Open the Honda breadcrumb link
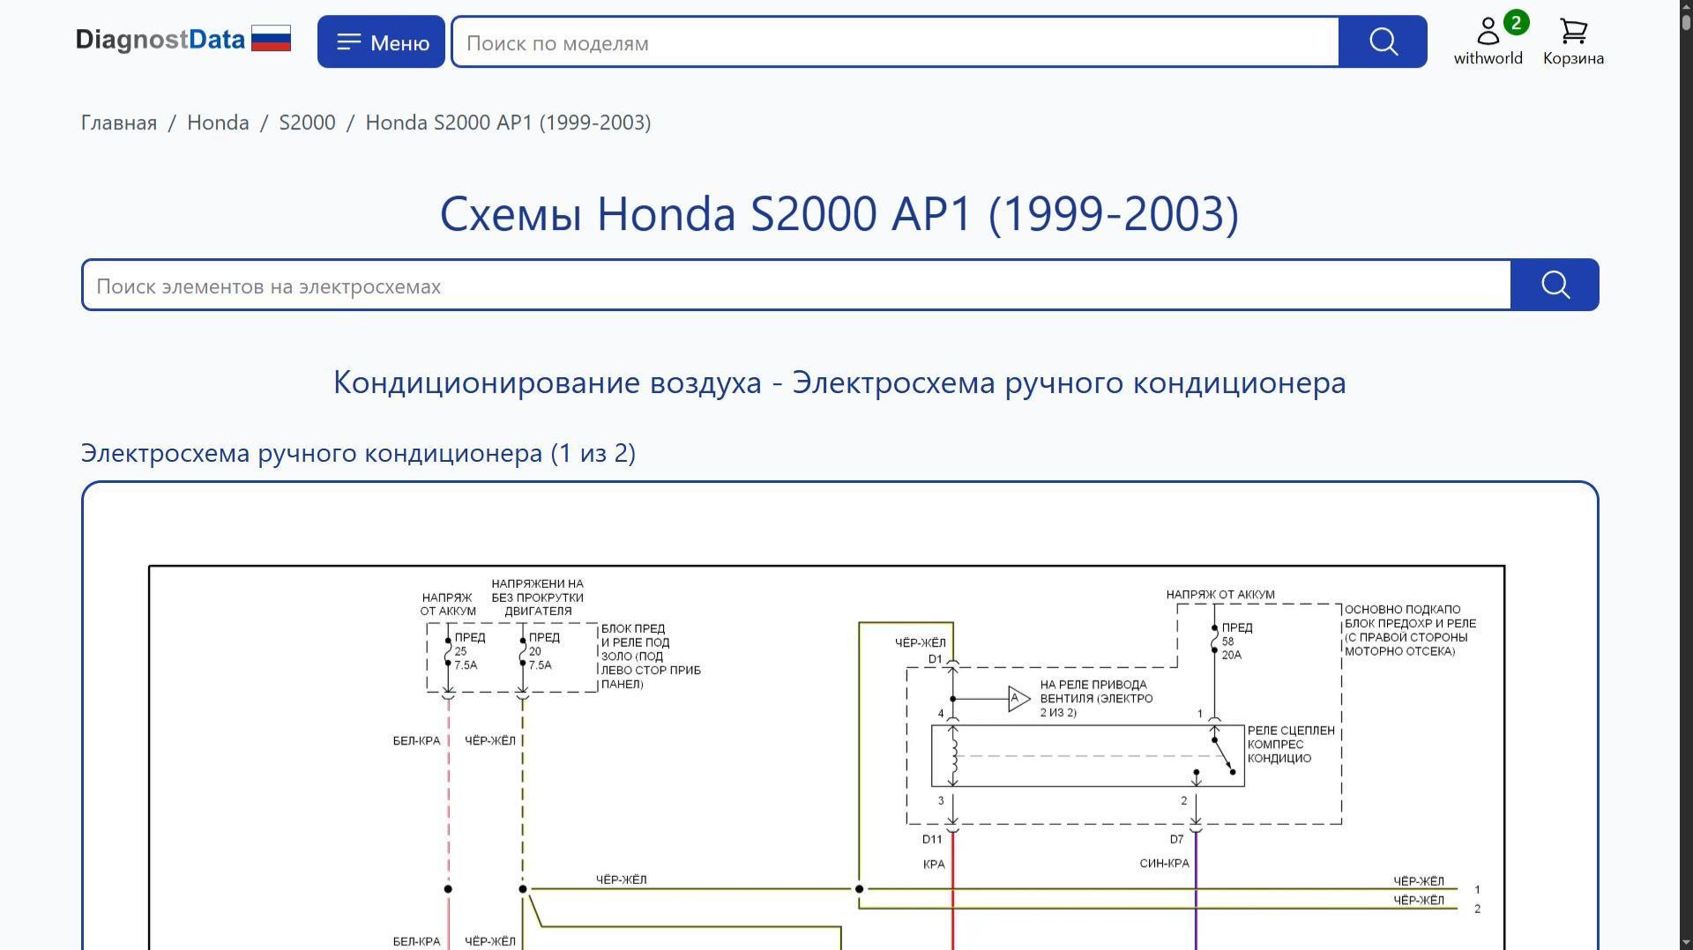This screenshot has height=950, width=1693. pyautogui.click(x=218, y=122)
